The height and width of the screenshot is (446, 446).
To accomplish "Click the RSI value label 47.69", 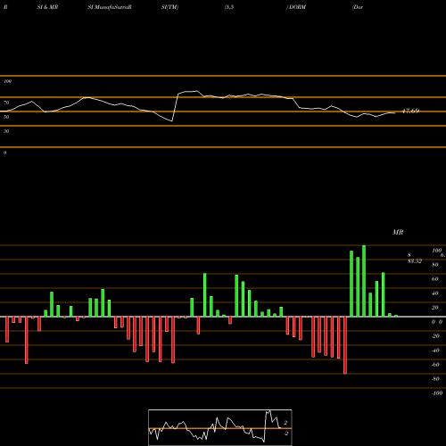I will click(x=410, y=111).
